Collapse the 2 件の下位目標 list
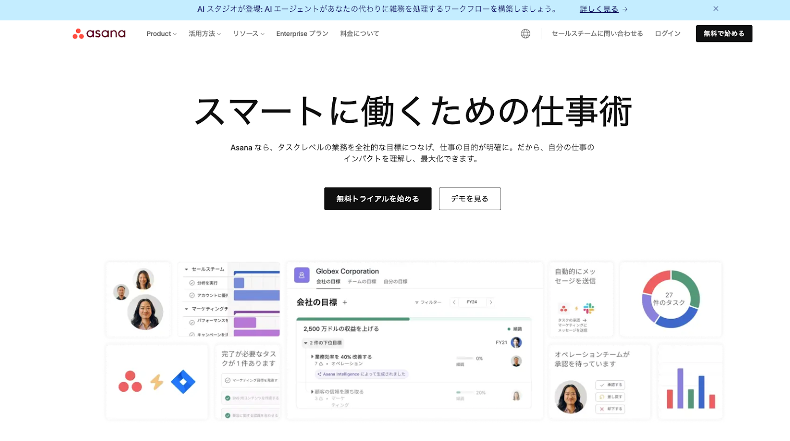 [306, 343]
